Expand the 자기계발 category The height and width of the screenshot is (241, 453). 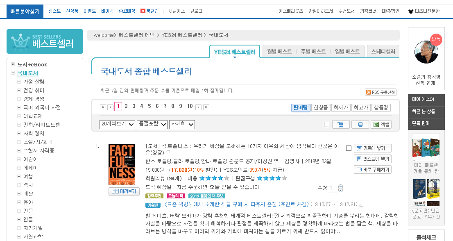click(19, 228)
